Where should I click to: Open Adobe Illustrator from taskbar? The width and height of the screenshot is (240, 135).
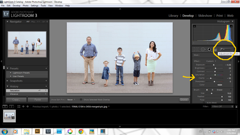[37, 131]
